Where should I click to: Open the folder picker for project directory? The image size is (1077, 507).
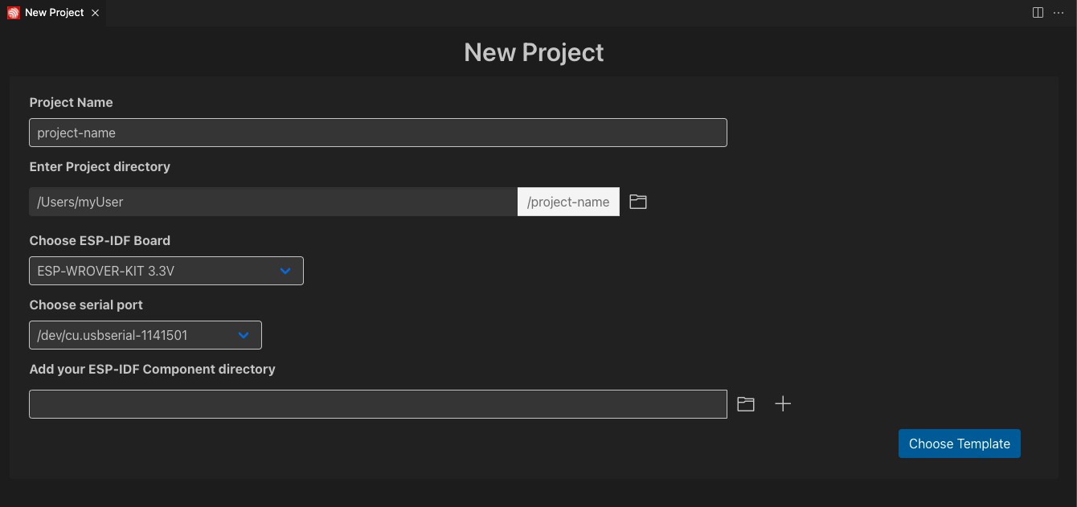point(637,202)
